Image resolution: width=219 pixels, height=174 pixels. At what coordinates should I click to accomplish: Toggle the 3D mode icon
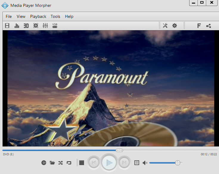click(26, 26)
